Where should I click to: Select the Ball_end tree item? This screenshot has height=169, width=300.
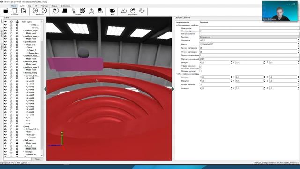(29, 146)
